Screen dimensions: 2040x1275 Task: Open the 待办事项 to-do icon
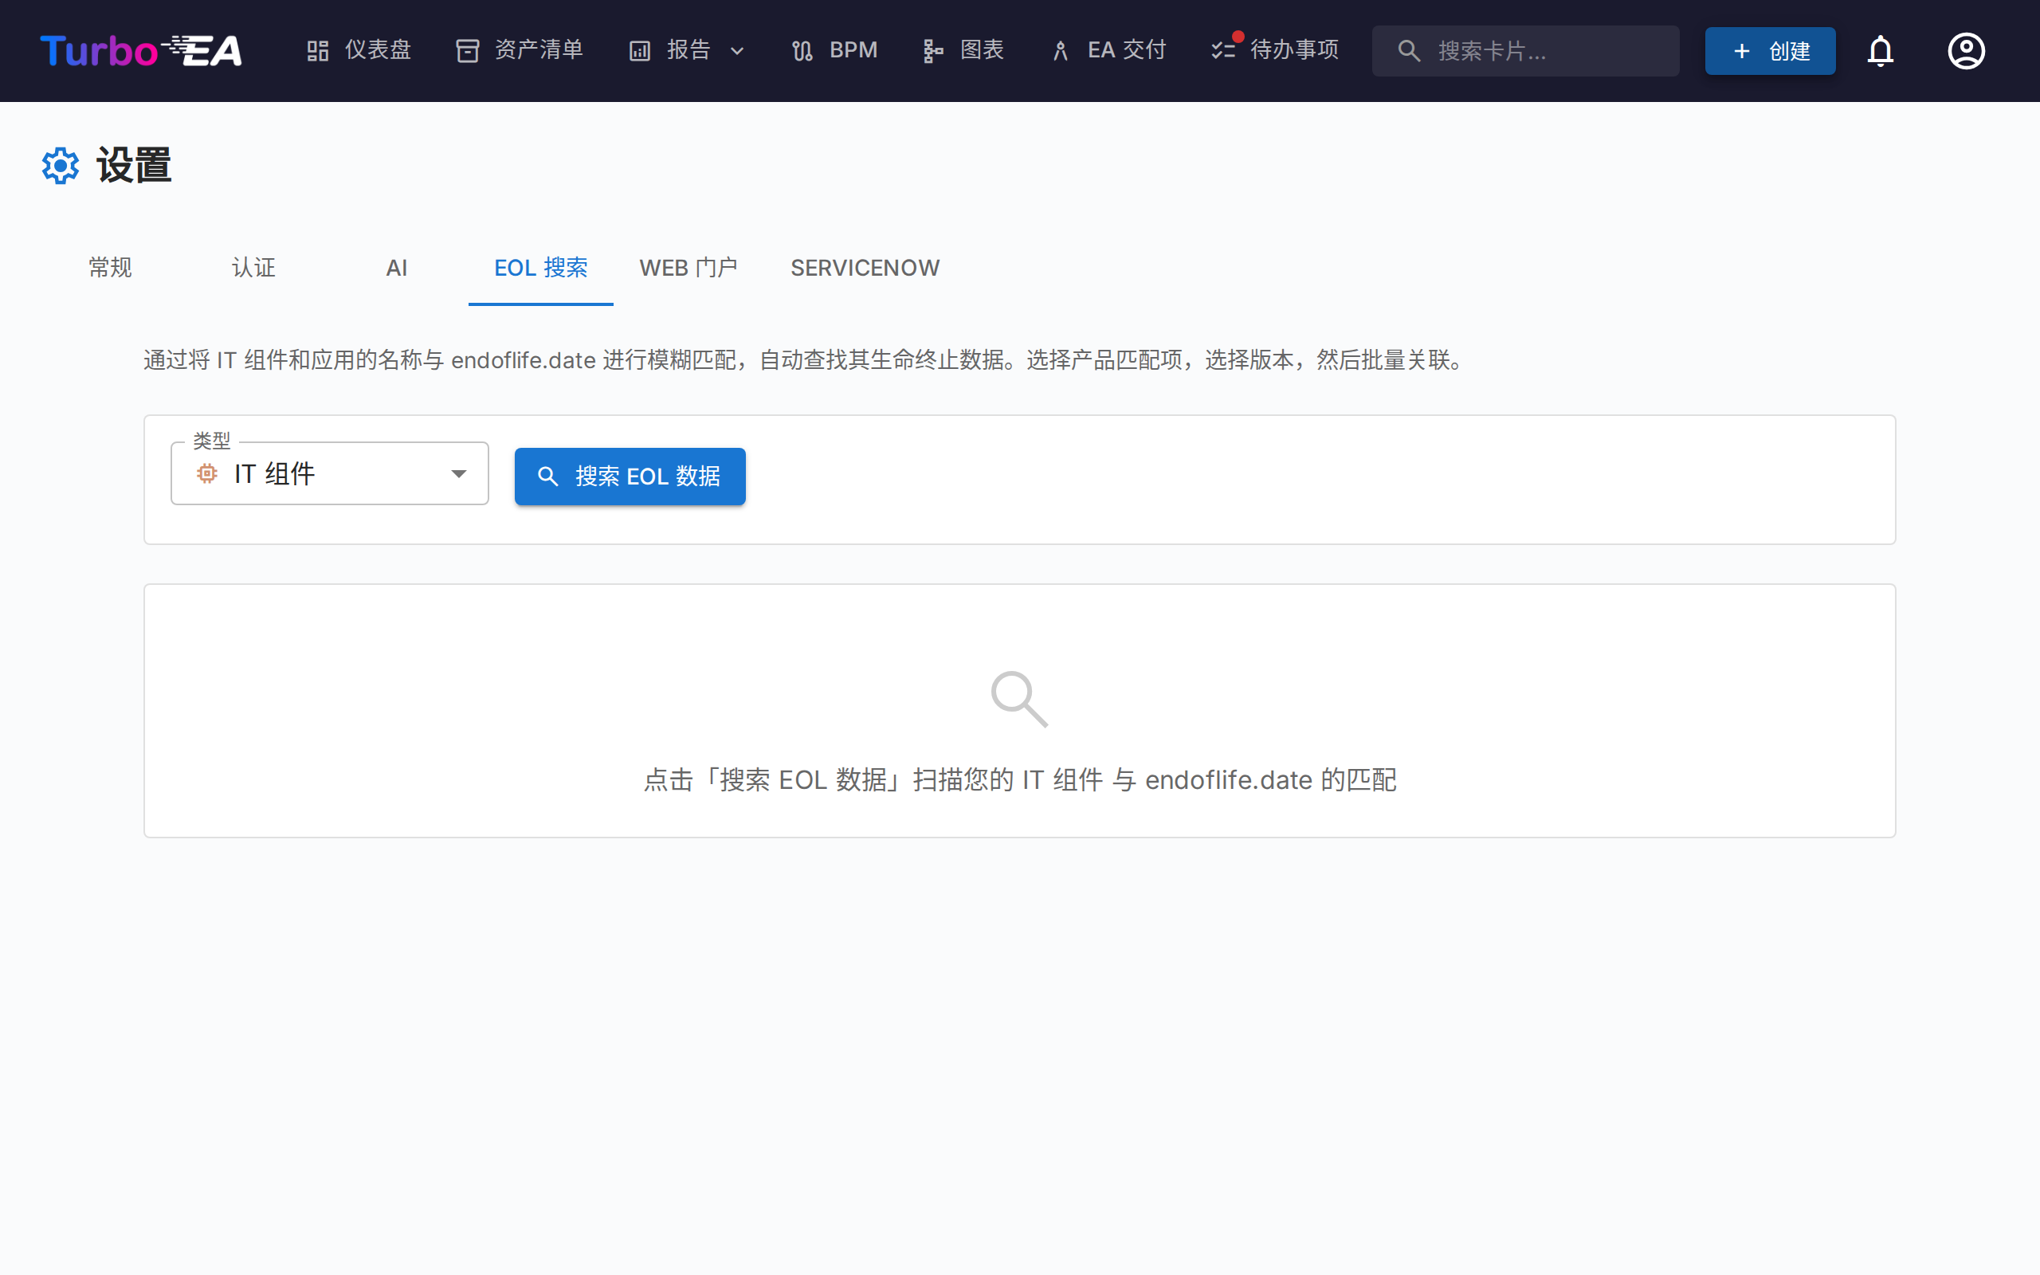click(1222, 50)
